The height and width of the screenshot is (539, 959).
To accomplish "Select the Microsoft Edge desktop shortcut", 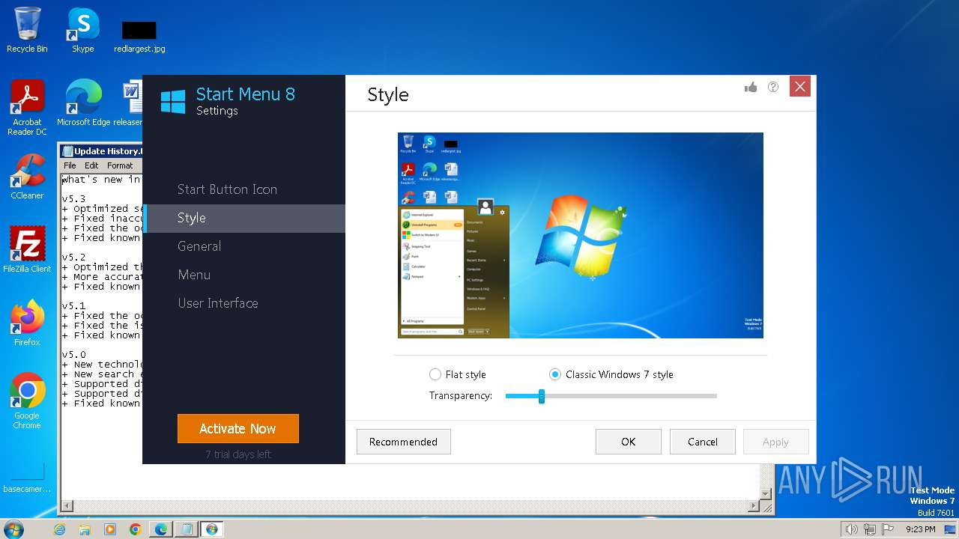I will click(x=83, y=103).
